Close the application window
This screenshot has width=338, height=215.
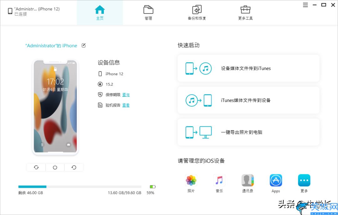tap(333, 5)
